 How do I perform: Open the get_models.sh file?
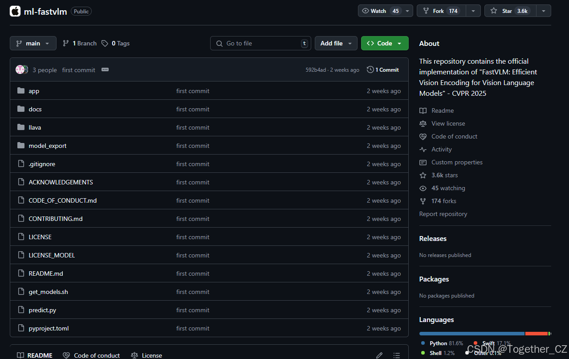(x=48, y=292)
